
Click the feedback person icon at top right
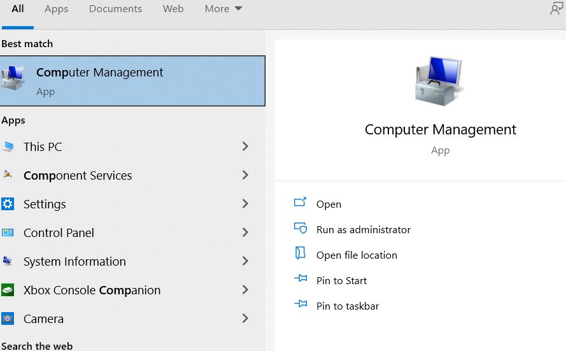556,8
